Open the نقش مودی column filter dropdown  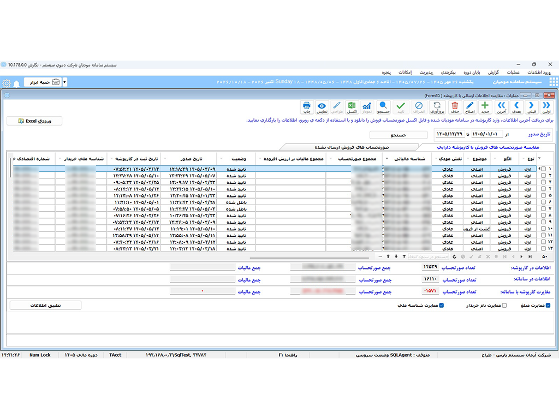tap(436, 159)
